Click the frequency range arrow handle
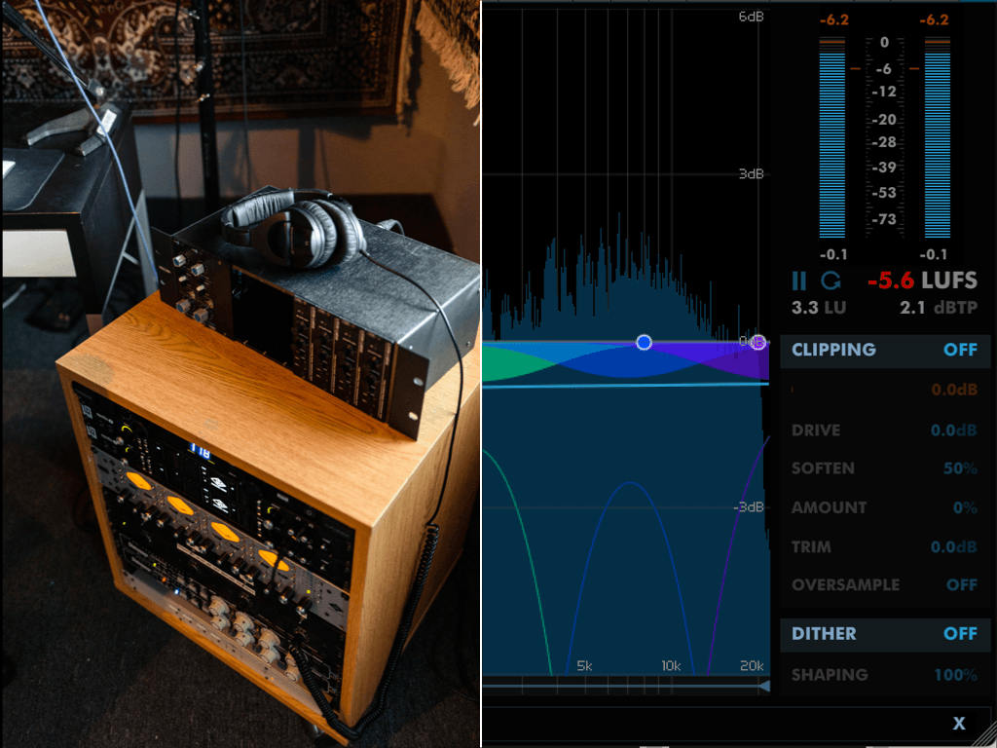 click(x=763, y=687)
